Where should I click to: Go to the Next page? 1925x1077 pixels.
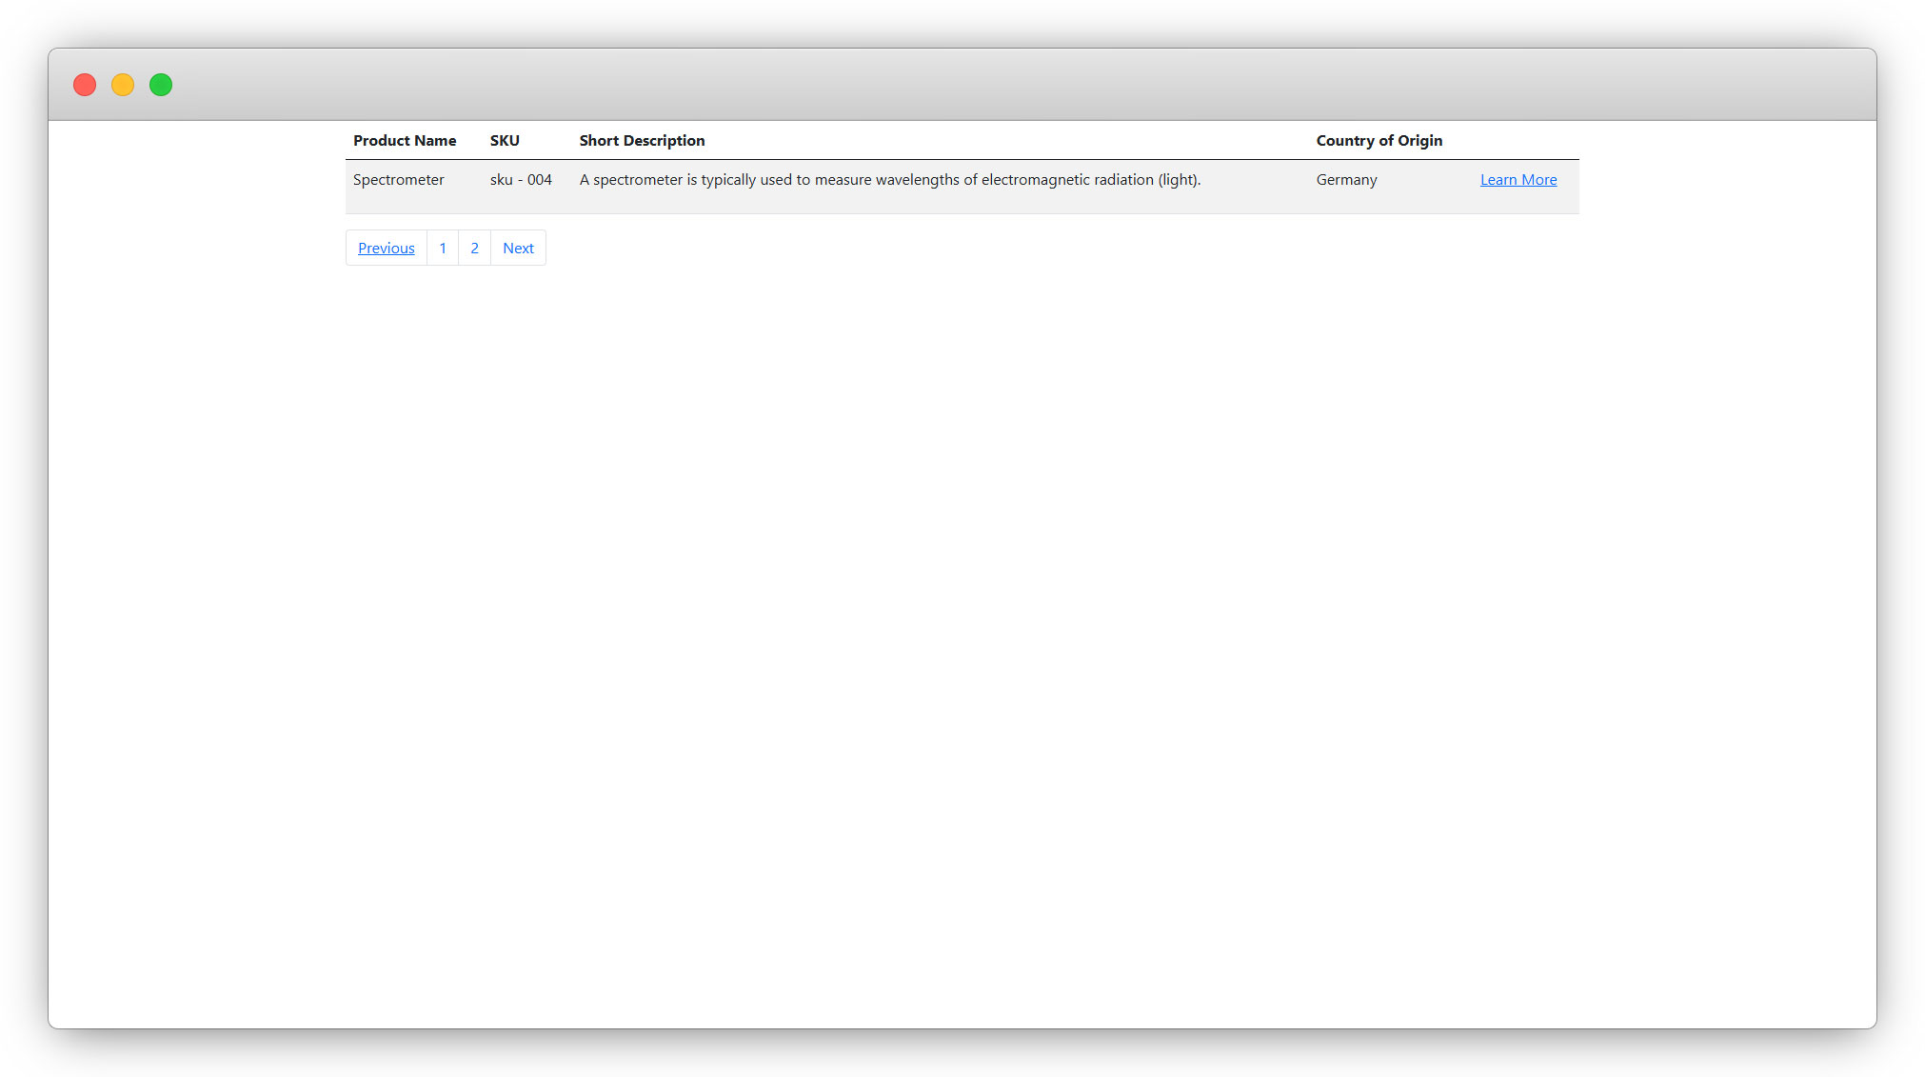click(518, 248)
